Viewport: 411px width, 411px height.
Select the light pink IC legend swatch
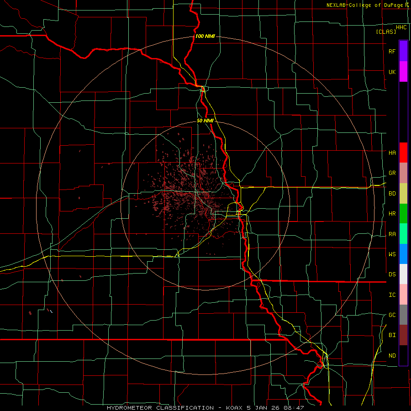pos(403,295)
